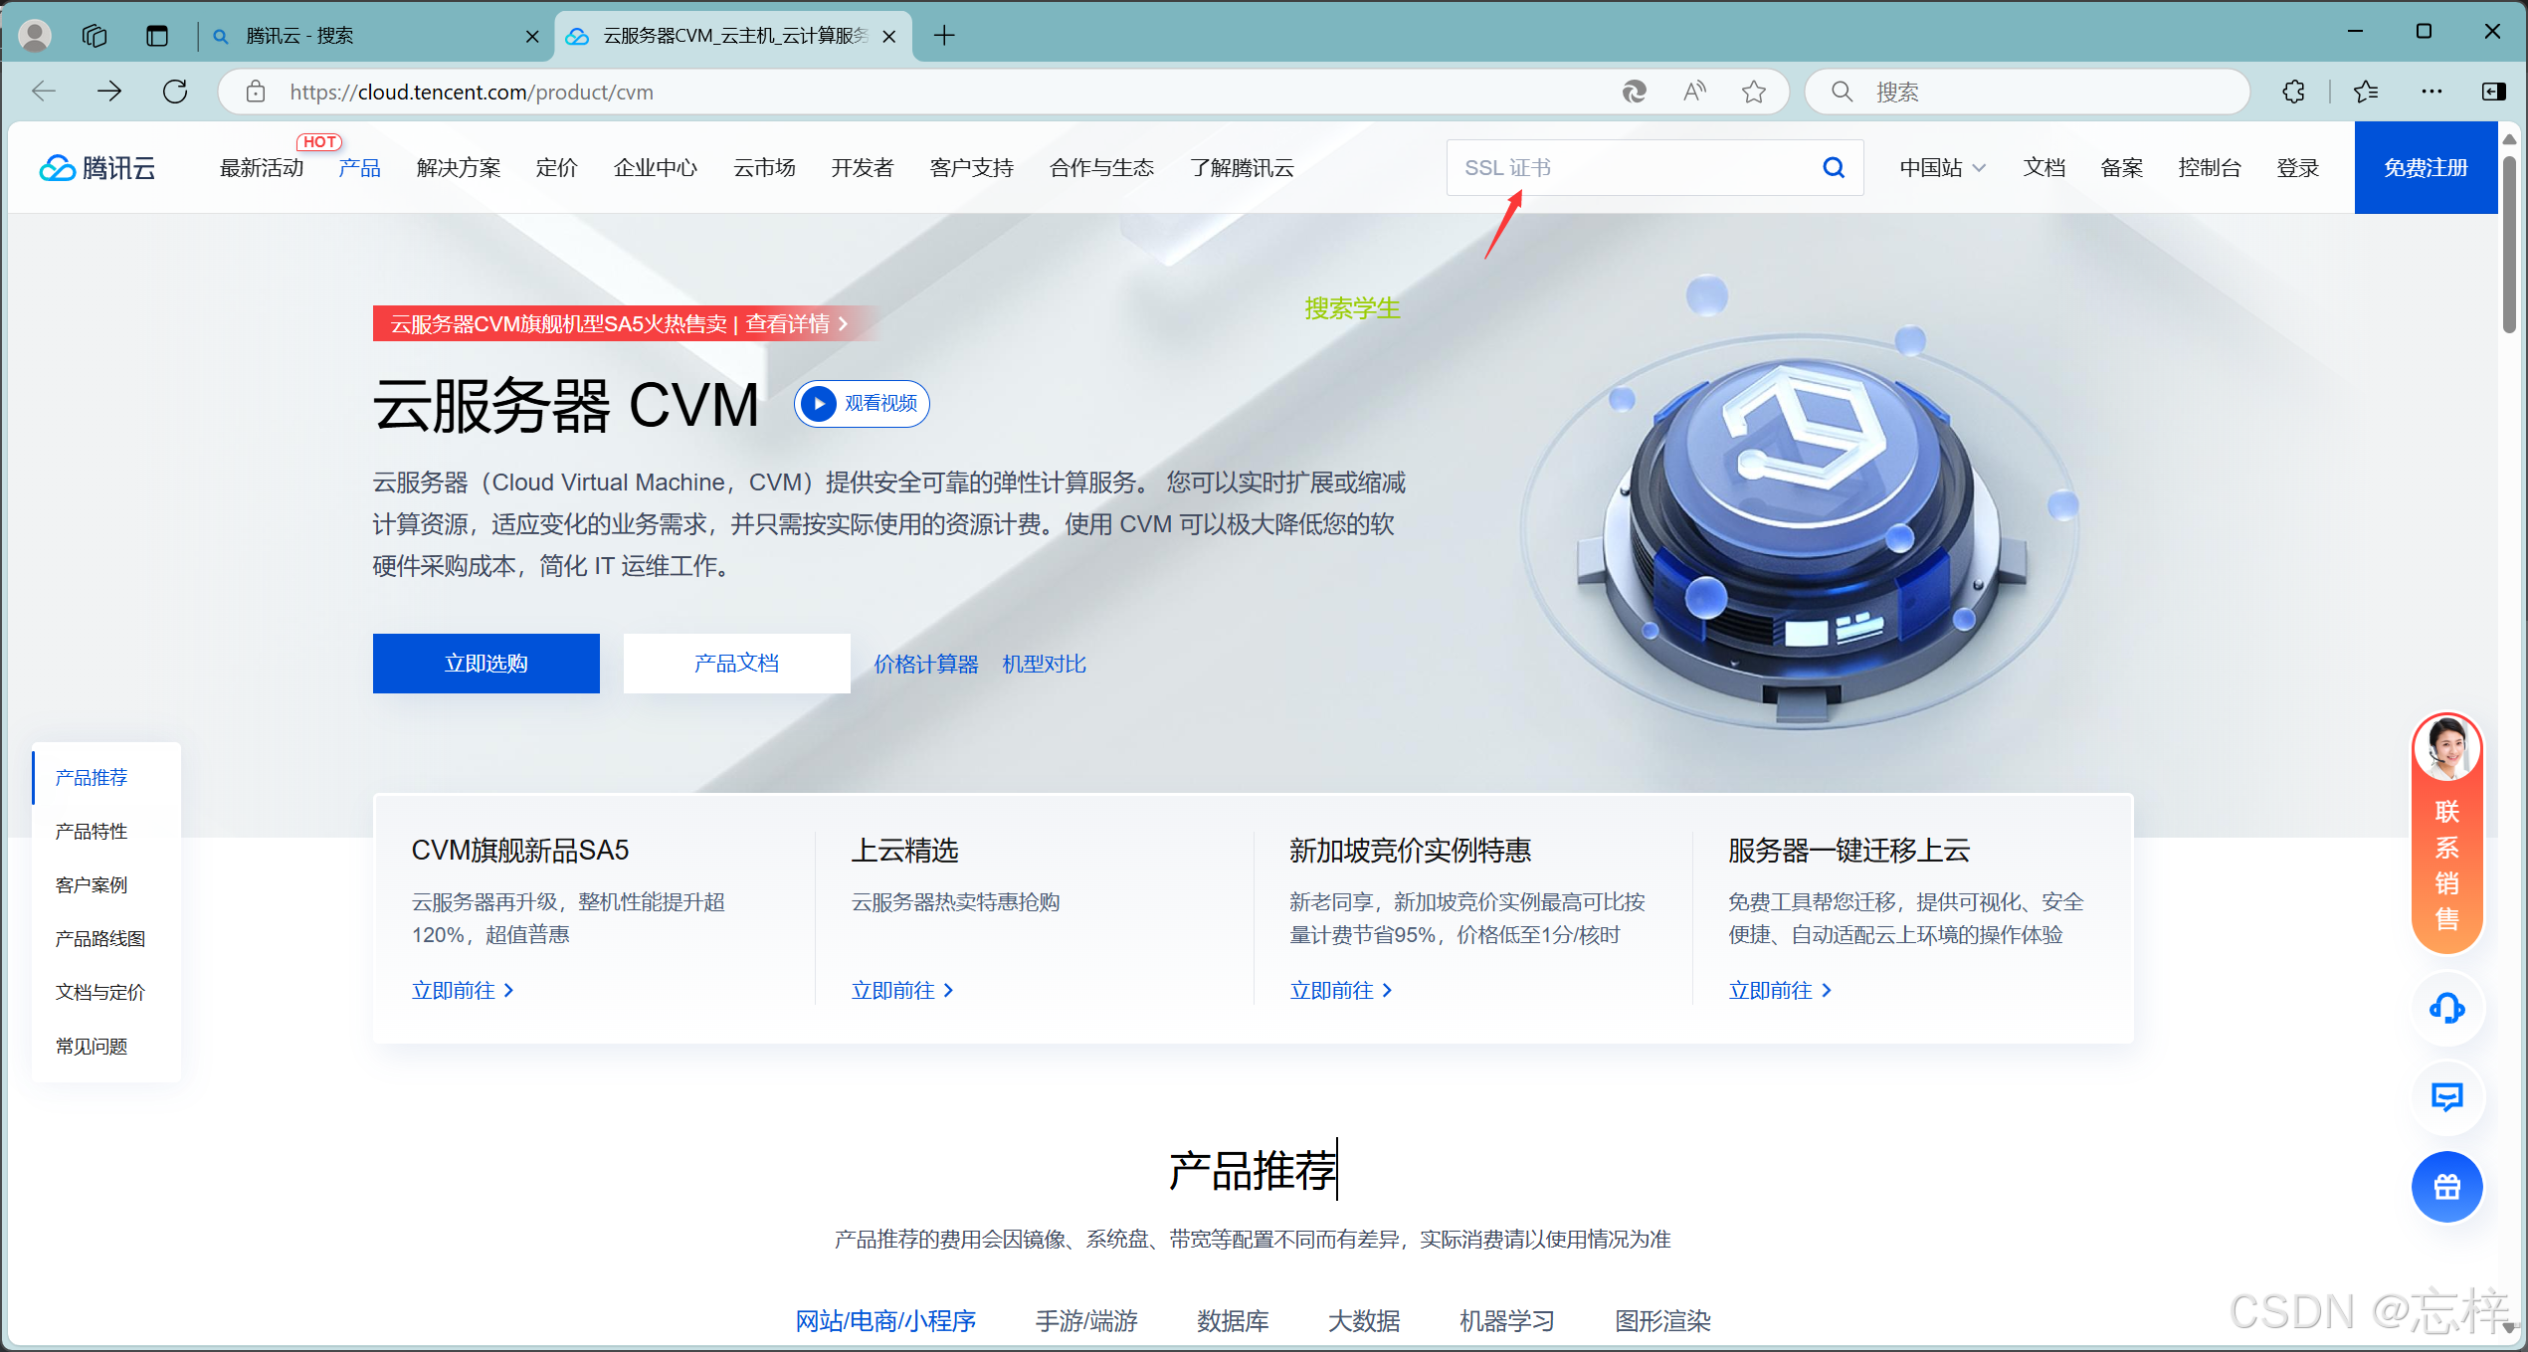Screen dimensions: 2528x1352
Task: Click the 立即选购 button
Action: [486, 664]
